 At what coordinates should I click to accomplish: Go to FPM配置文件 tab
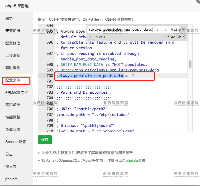16,92
